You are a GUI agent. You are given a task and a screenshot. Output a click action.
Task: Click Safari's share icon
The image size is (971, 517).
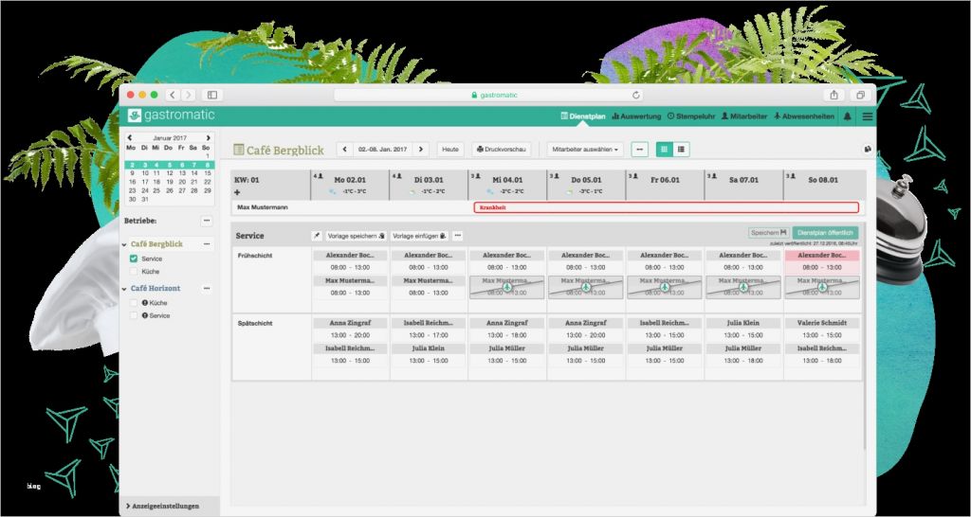click(x=834, y=96)
